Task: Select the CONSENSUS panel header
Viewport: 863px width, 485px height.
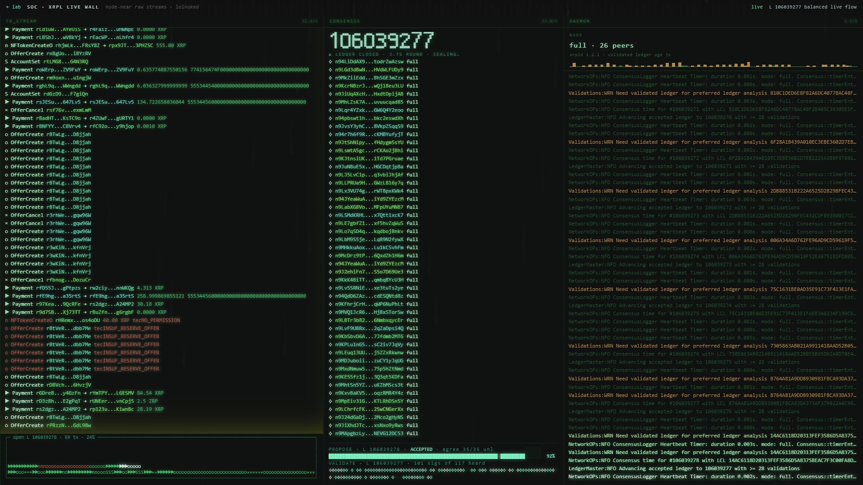Action: (444, 21)
